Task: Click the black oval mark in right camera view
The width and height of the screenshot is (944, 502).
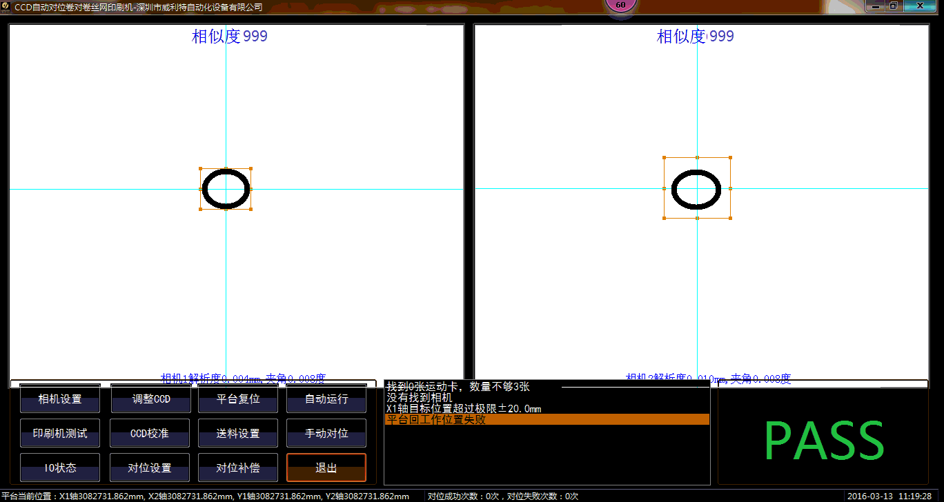Action: pyautogui.click(x=696, y=188)
